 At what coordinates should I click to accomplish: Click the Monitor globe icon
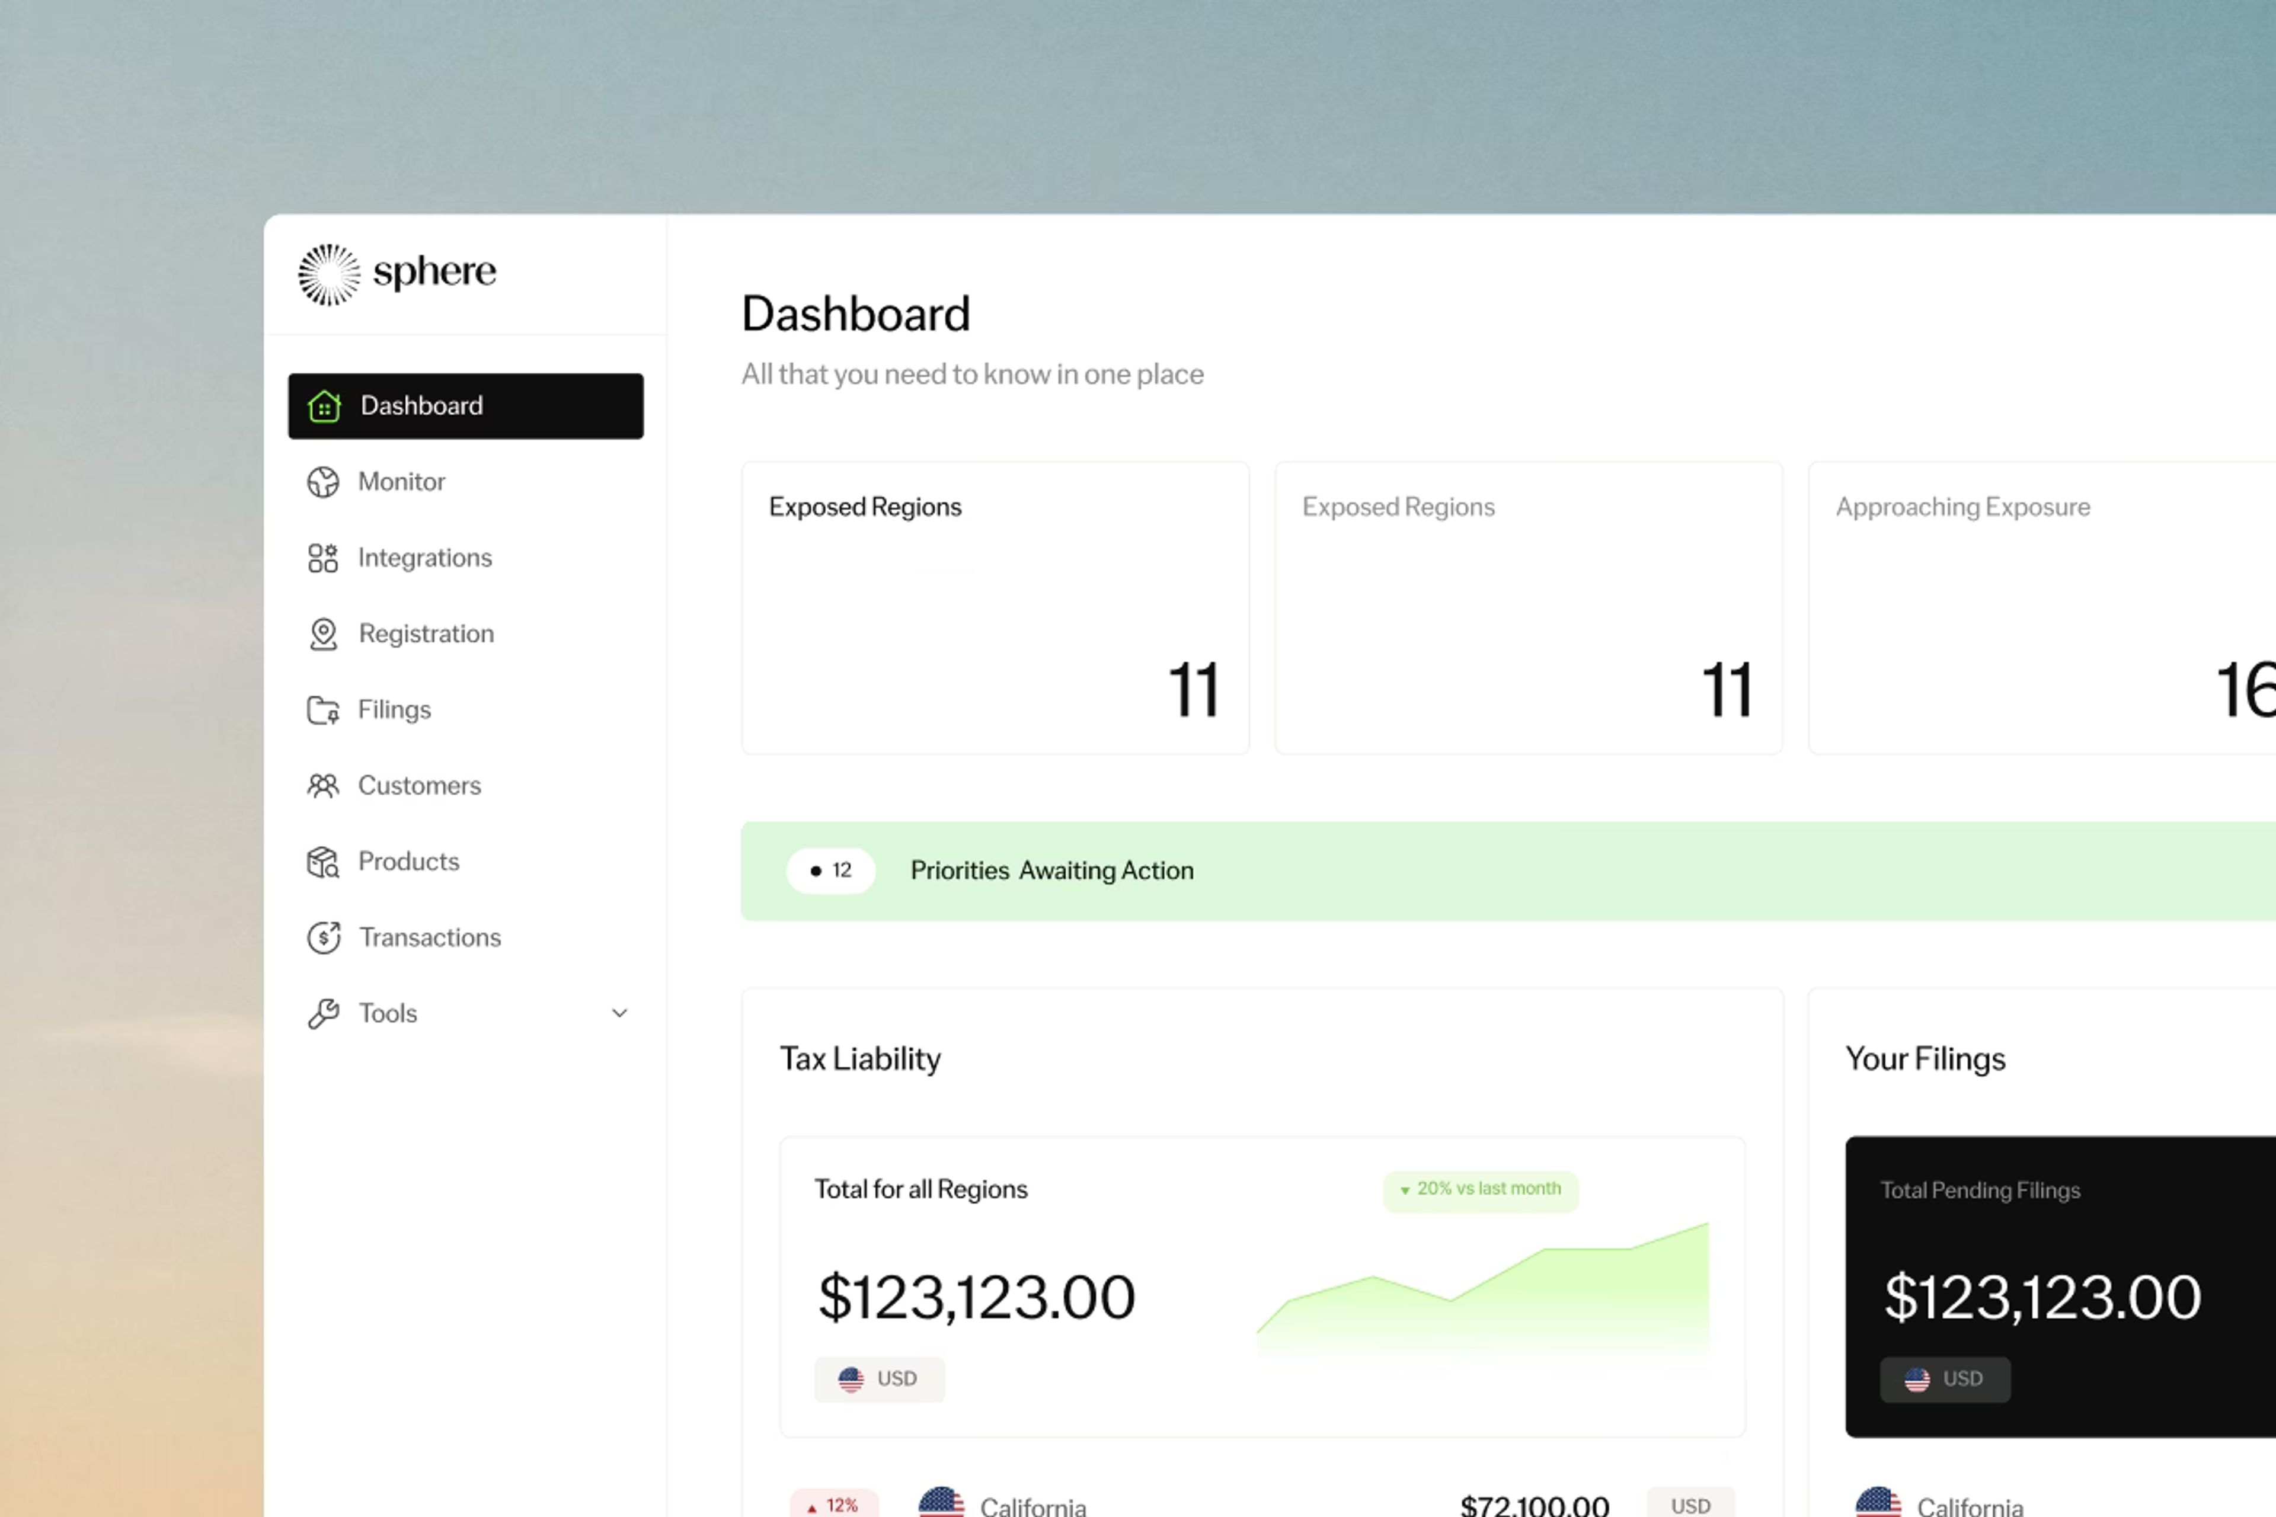(x=323, y=482)
